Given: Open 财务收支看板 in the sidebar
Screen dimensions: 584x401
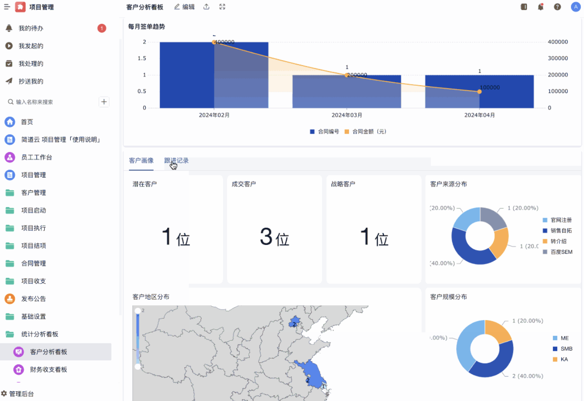Looking at the screenshot, I should click(48, 369).
